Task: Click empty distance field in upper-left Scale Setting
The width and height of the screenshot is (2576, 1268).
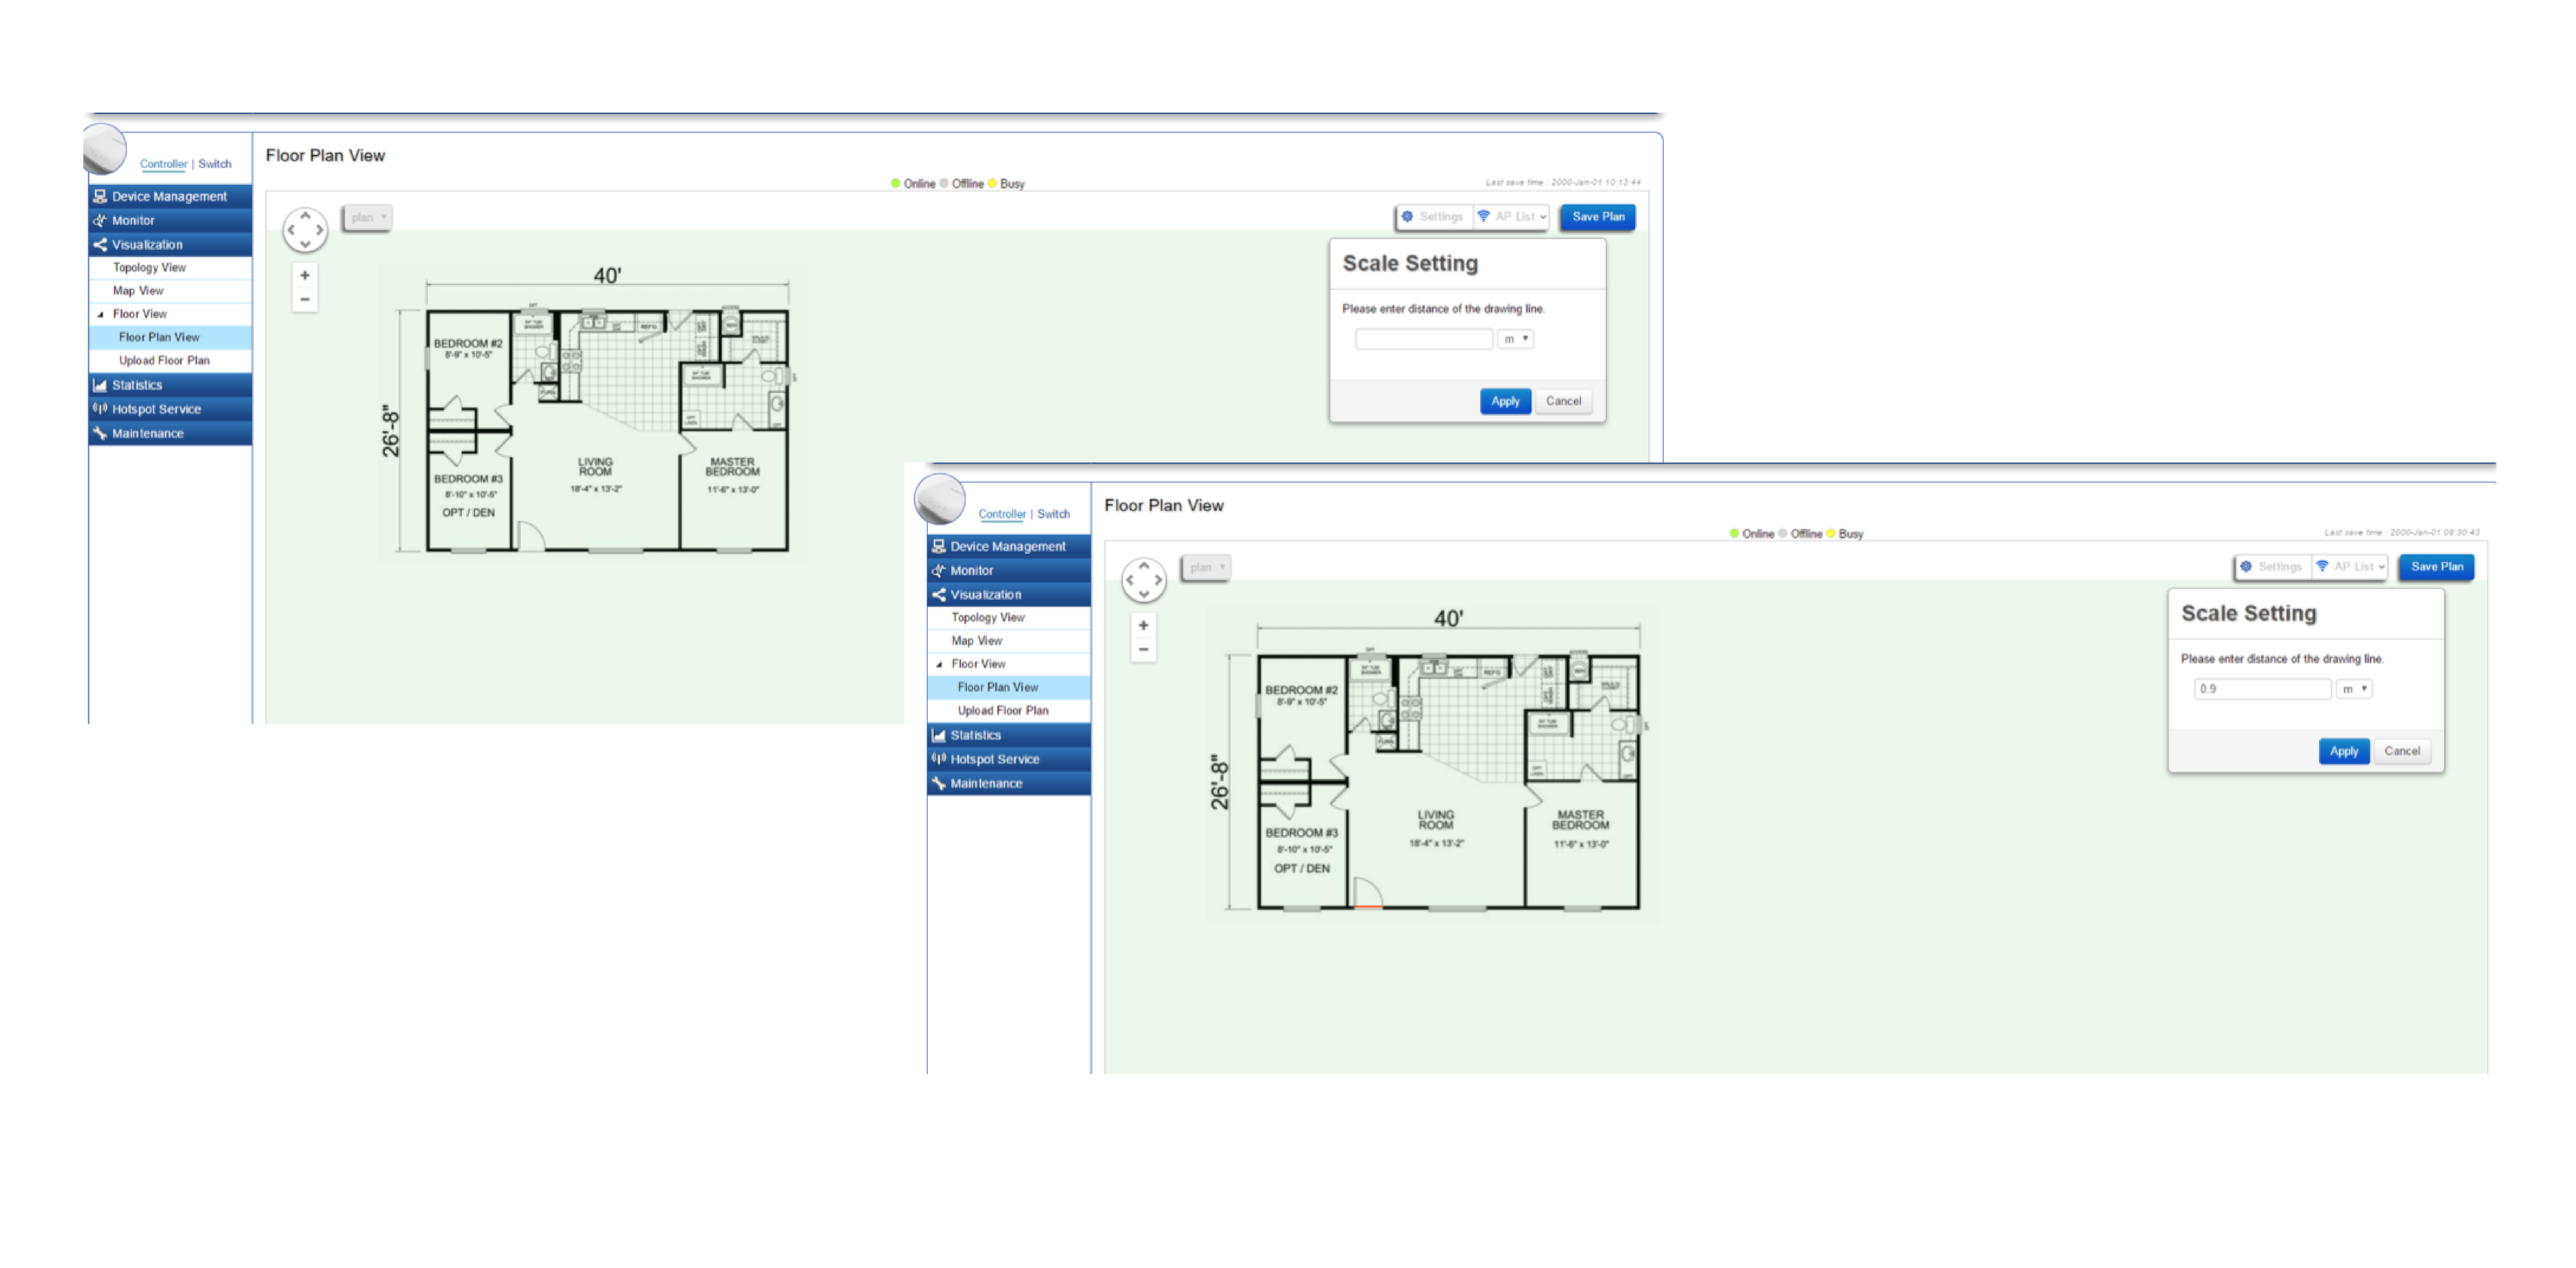Action: (x=1424, y=339)
